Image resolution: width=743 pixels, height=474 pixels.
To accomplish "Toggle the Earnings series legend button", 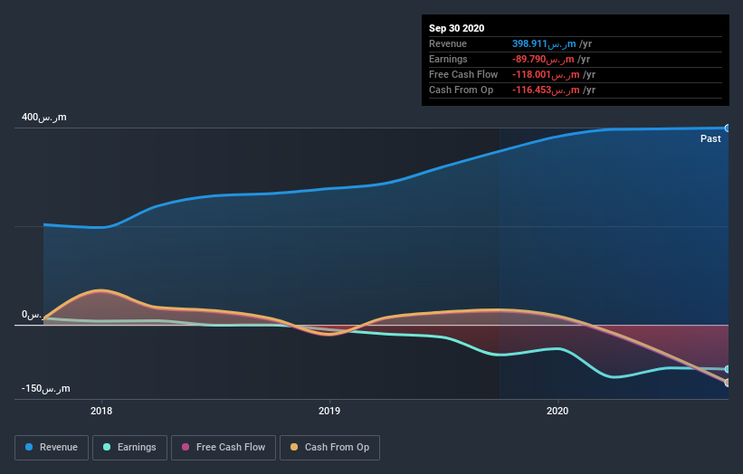I will (129, 448).
